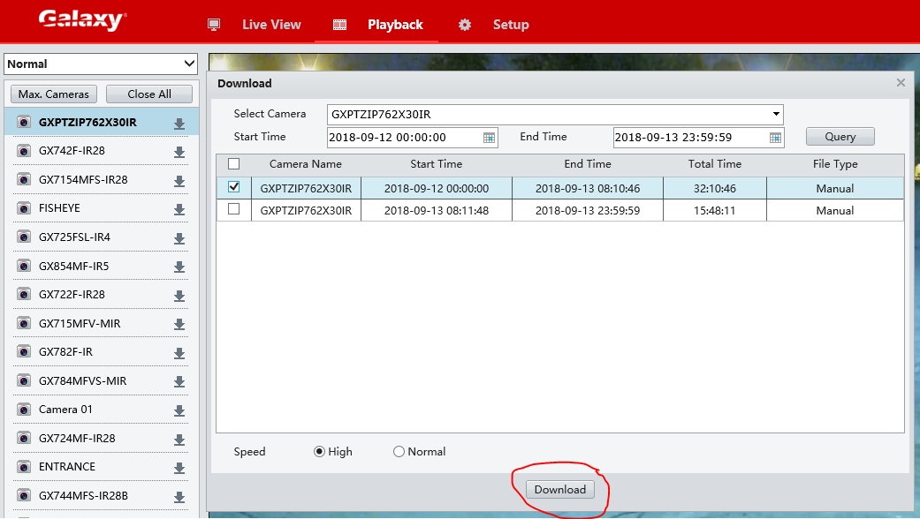The height and width of the screenshot is (519, 920).
Task: Click download icon next to ENTRANCE
Action: pyautogui.click(x=179, y=468)
